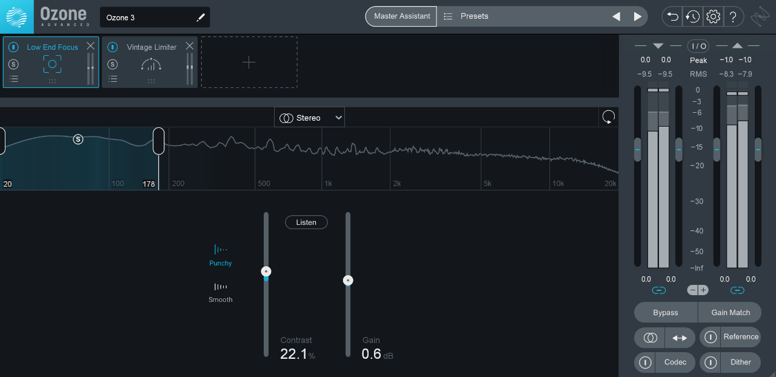Open the settings gear icon
The width and height of the screenshot is (776, 377).
[x=713, y=17]
